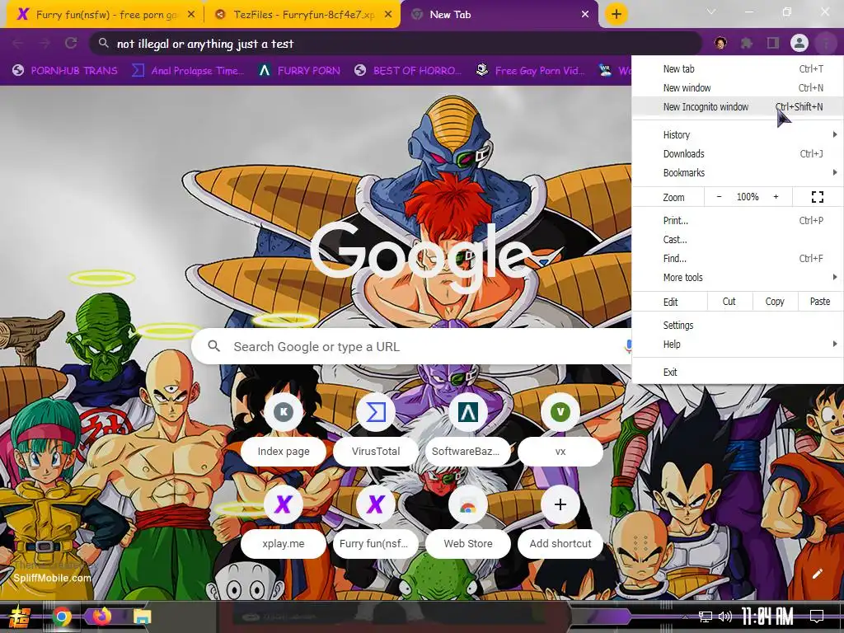
Task: Open the Index page shortcut icon
Action: (284, 412)
